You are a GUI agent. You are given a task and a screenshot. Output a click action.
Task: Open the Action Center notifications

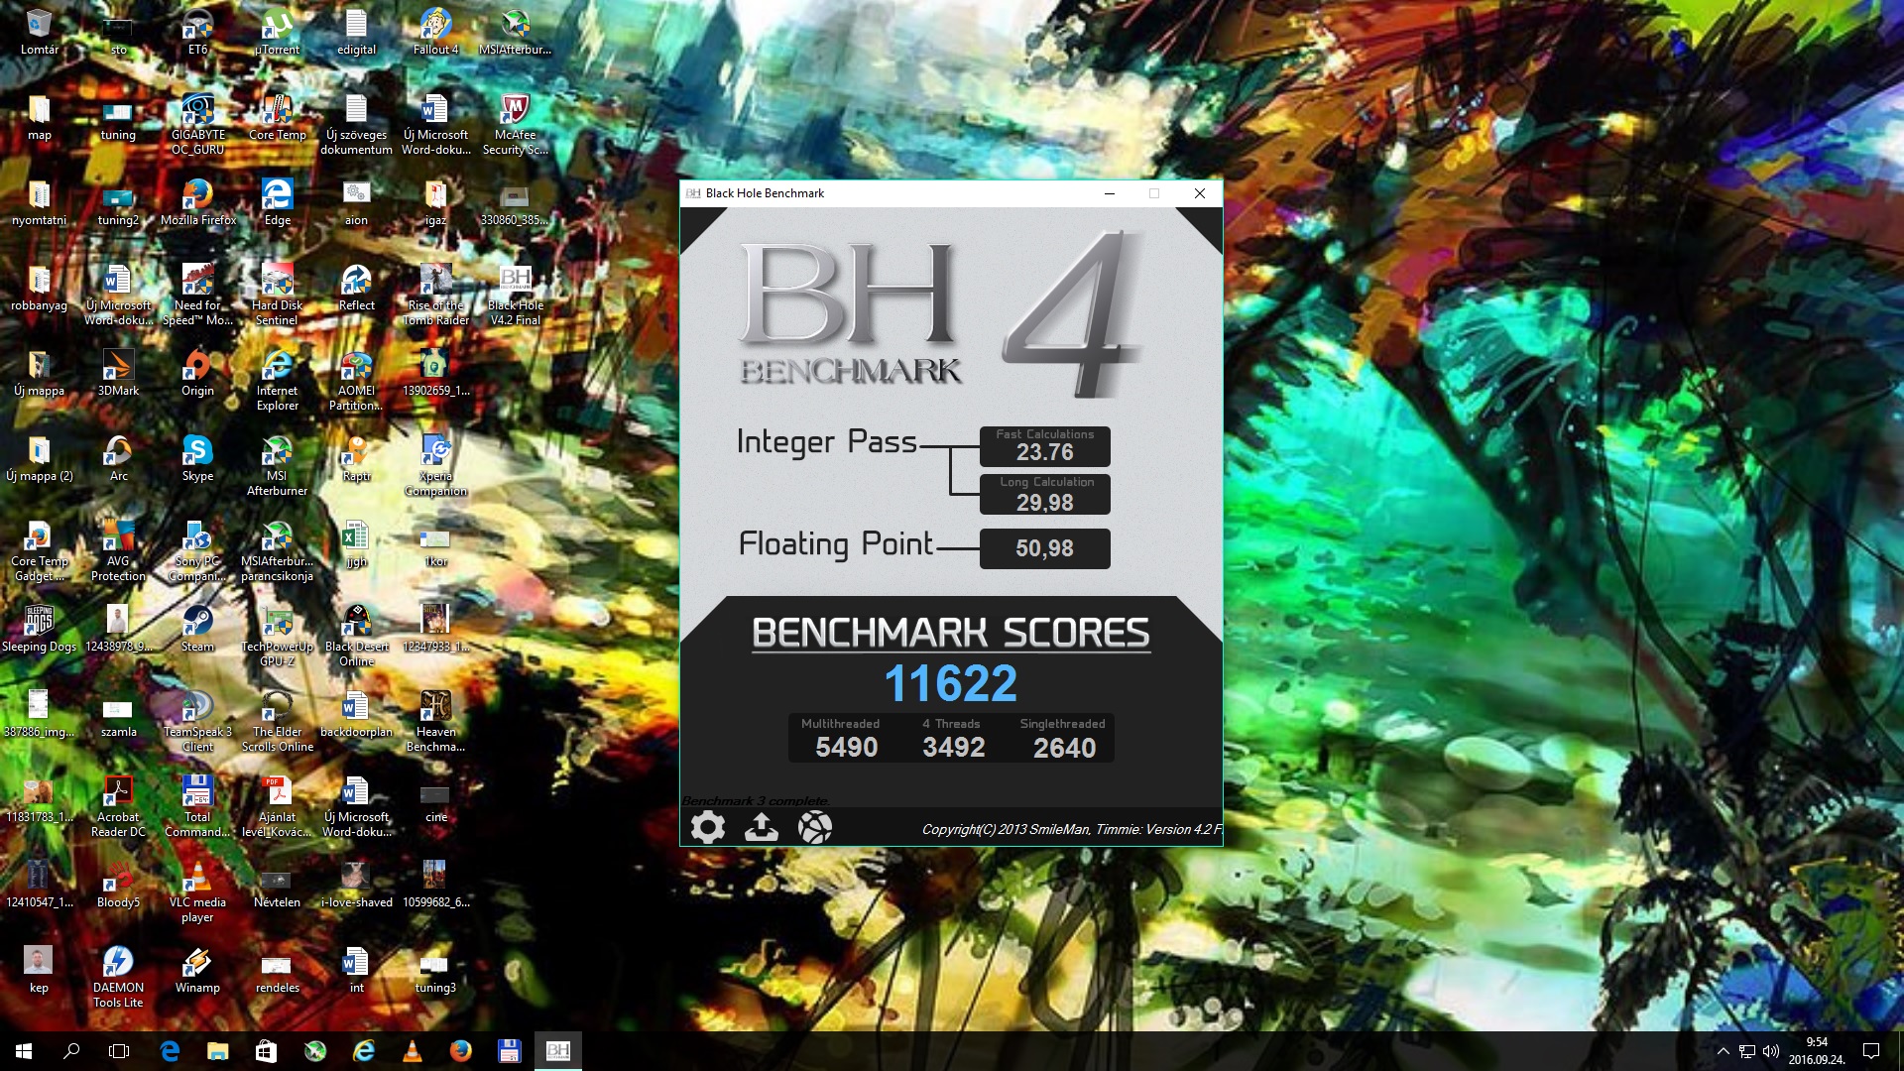(1871, 1051)
